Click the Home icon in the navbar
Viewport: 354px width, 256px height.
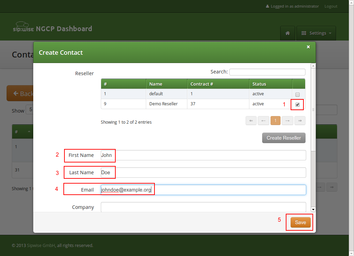coord(287,33)
